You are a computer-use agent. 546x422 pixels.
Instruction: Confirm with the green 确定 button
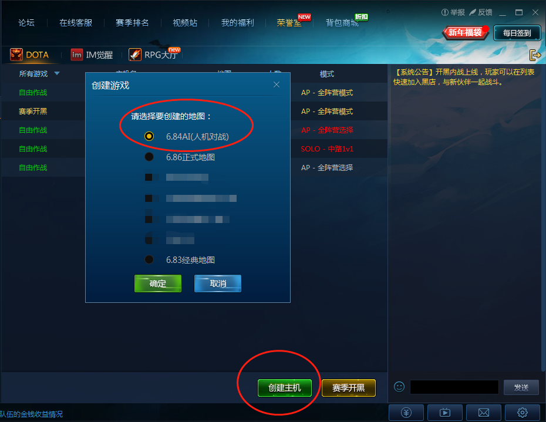click(x=158, y=283)
